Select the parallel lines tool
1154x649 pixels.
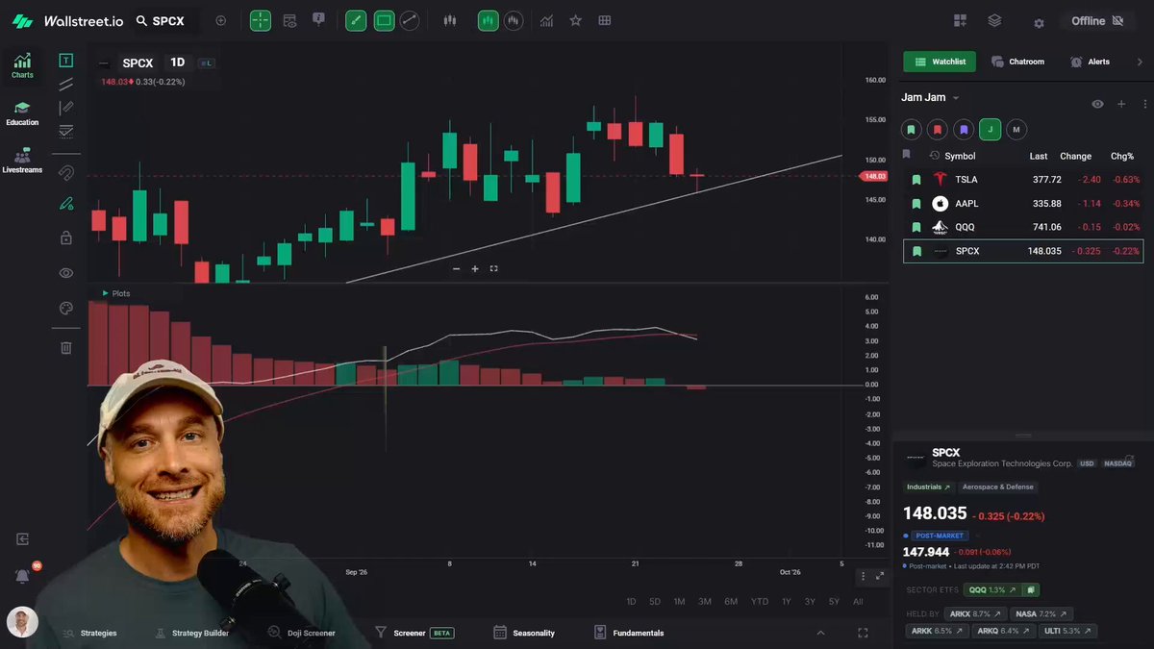[66, 85]
